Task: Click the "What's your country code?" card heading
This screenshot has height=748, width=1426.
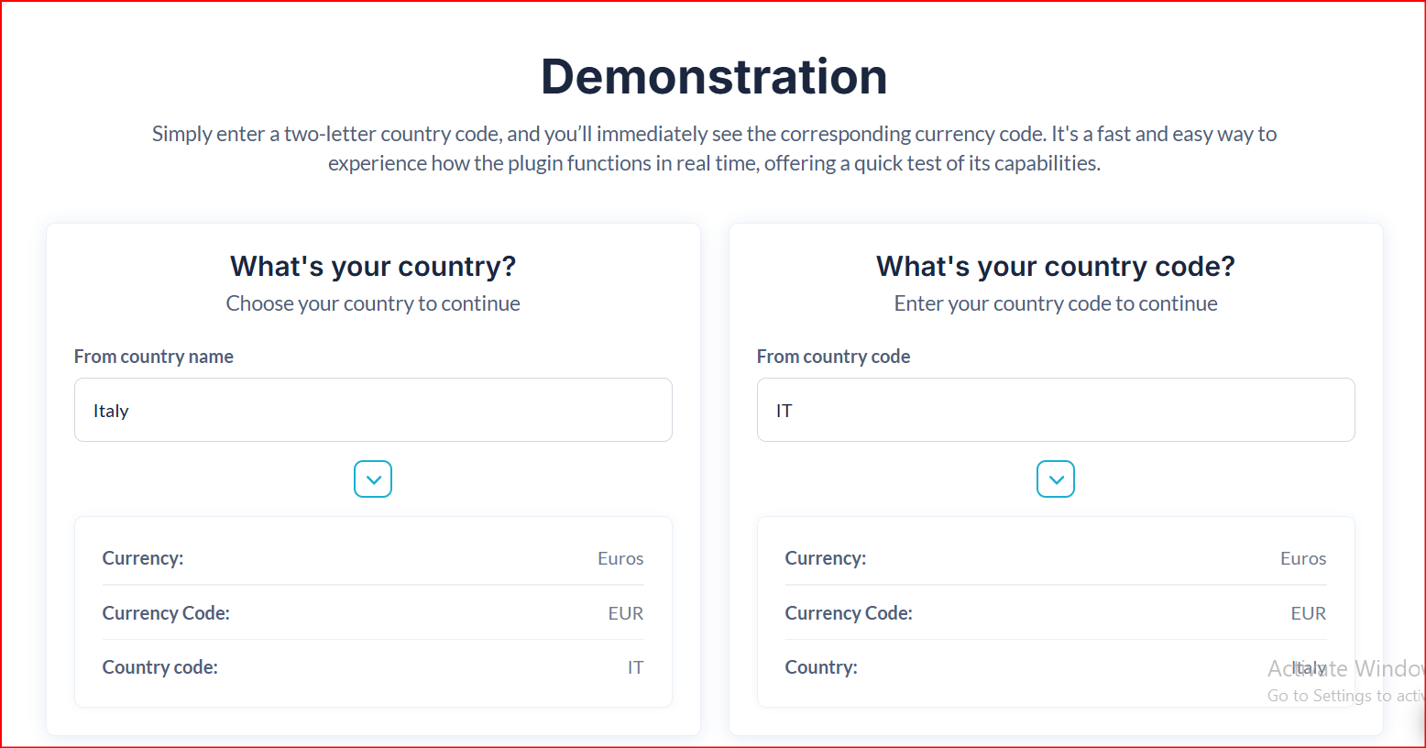Action: pyautogui.click(x=1056, y=266)
